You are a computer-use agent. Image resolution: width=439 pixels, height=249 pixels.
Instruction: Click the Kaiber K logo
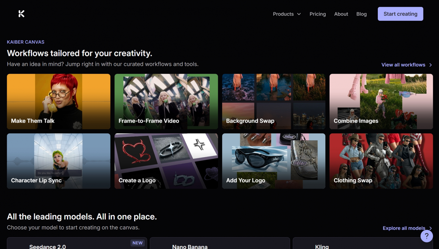click(x=21, y=14)
